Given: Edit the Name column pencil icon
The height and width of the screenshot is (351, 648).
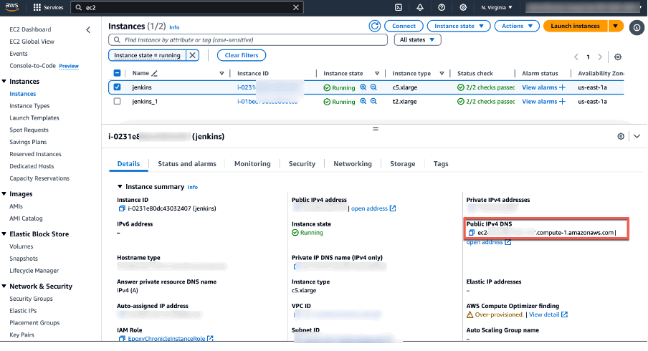Looking at the screenshot, I should point(155,74).
